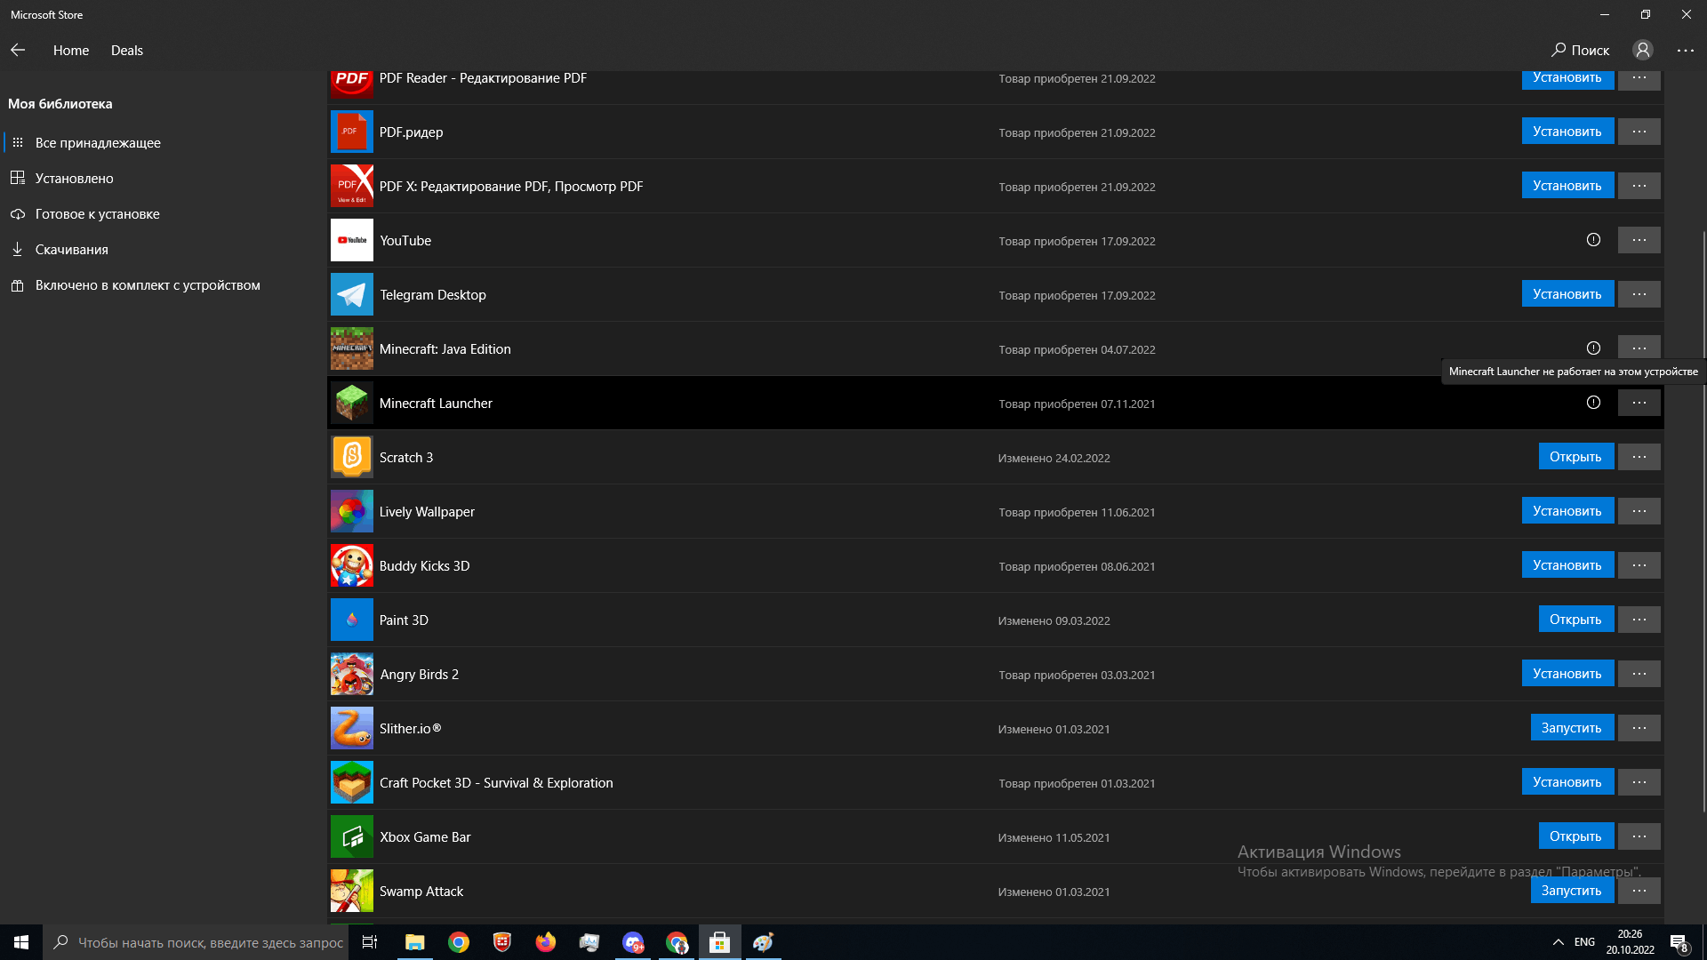Click the Slither.io app icon
The height and width of the screenshot is (960, 1707).
point(352,728)
